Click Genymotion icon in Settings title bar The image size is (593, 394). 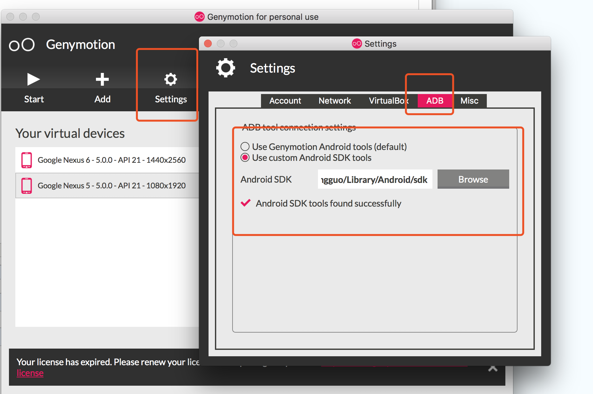pyautogui.click(x=357, y=43)
